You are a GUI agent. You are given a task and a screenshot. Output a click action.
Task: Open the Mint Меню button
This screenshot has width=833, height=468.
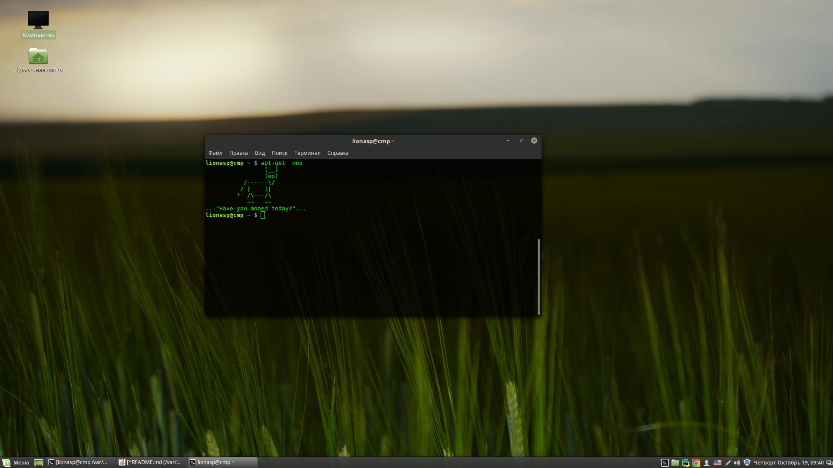[16, 462]
